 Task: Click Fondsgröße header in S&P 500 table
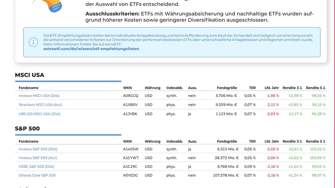point(227,142)
